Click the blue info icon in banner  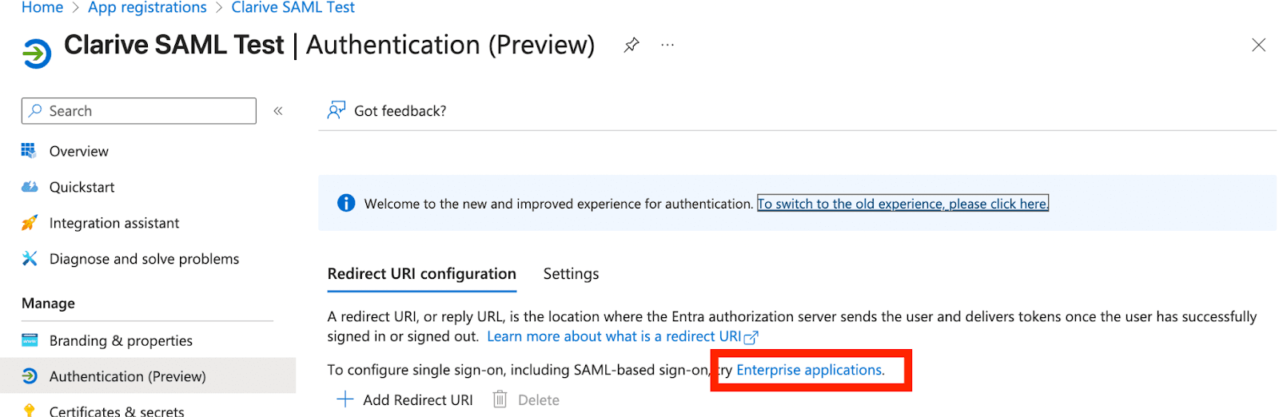[346, 203]
